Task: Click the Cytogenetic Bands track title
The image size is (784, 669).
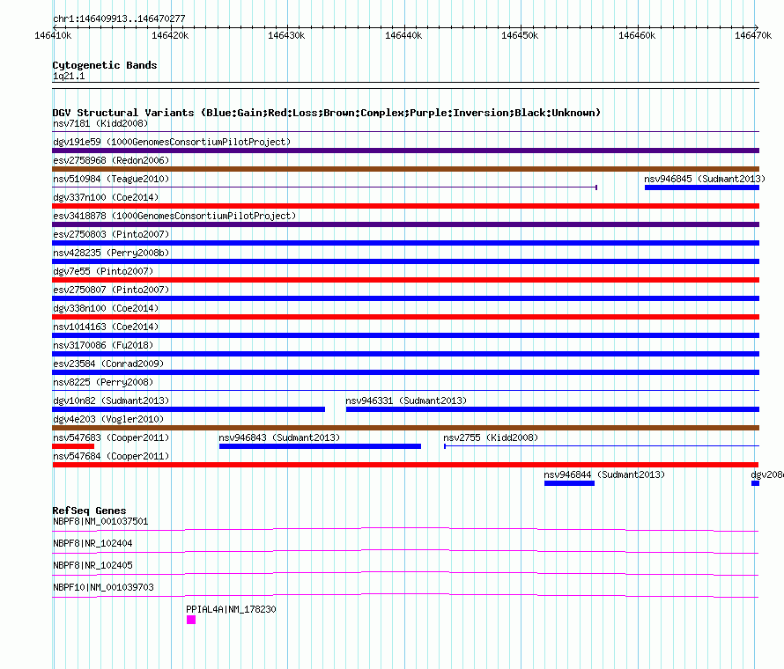Action: point(105,65)
